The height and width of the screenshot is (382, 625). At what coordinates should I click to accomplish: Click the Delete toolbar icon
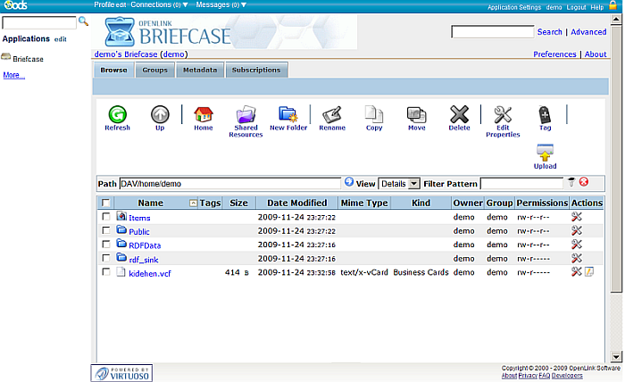(x=459, y=115)
